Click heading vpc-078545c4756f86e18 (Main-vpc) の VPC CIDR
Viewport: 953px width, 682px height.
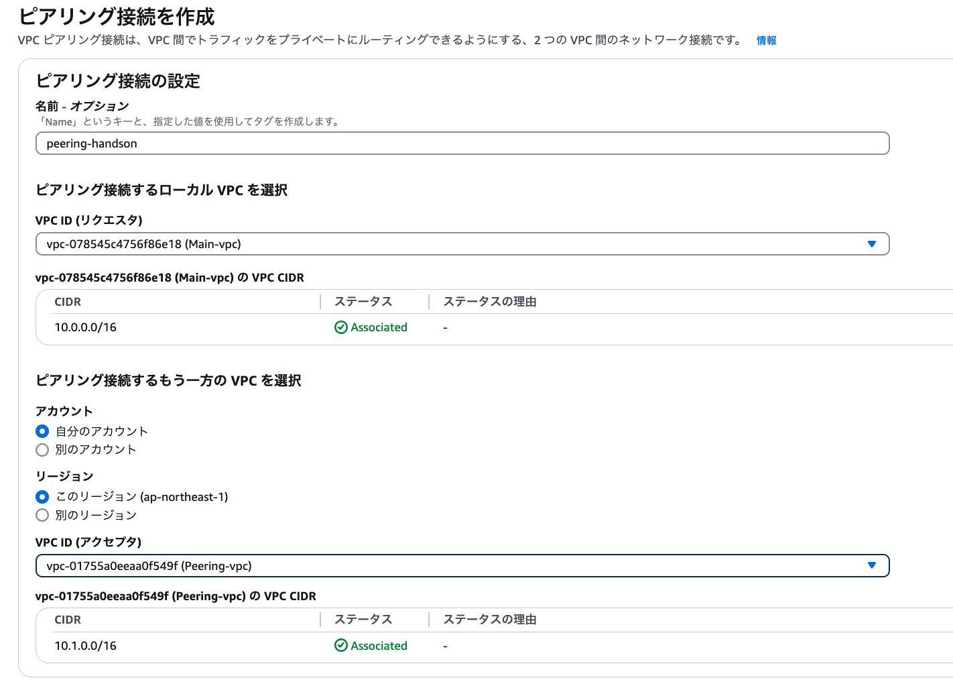click(x=170, y=278)
